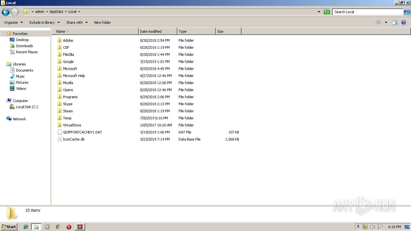The image size is (411, 231).
Task: Open Recent Places in Favorites
Action: (x=27, y=52)
